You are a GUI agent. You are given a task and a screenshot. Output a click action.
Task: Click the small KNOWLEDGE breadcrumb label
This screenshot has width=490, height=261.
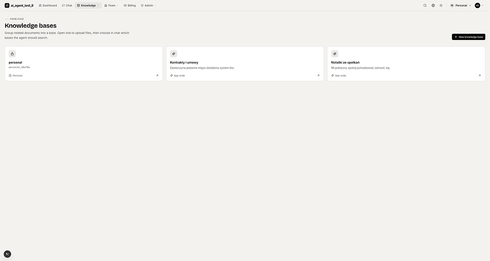click(17, 19)
